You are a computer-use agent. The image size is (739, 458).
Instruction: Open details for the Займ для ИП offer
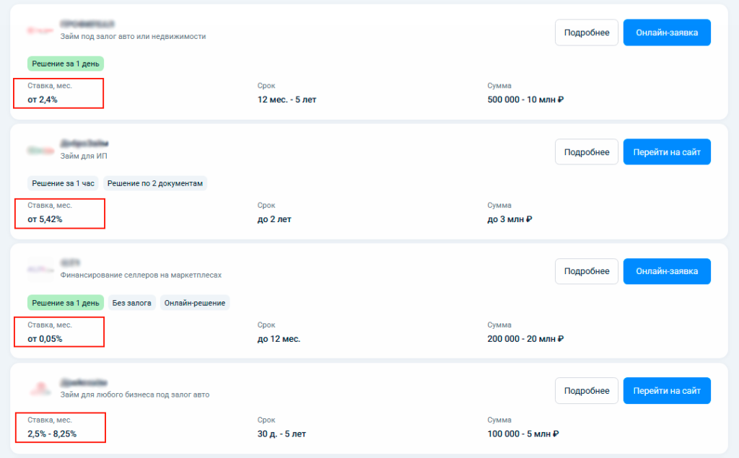pyautogui.click(x=586, y=151)
